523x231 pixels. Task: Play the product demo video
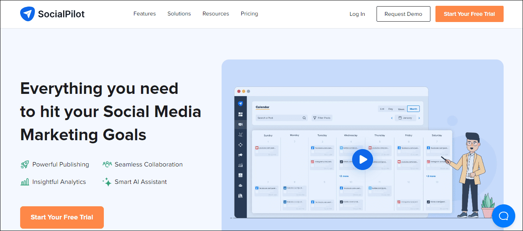tap(363, 160)
